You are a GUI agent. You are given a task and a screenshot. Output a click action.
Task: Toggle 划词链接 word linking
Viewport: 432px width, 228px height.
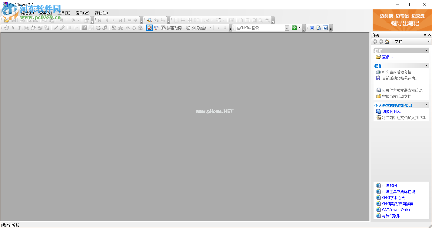click(x=196, y=28)
